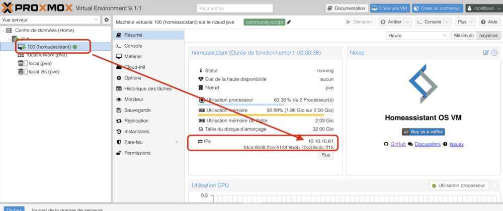Image resolution: width=503 pixels, height=211 pixels.
Task: Click the Plus button under IPs
Action: (326, 155)
